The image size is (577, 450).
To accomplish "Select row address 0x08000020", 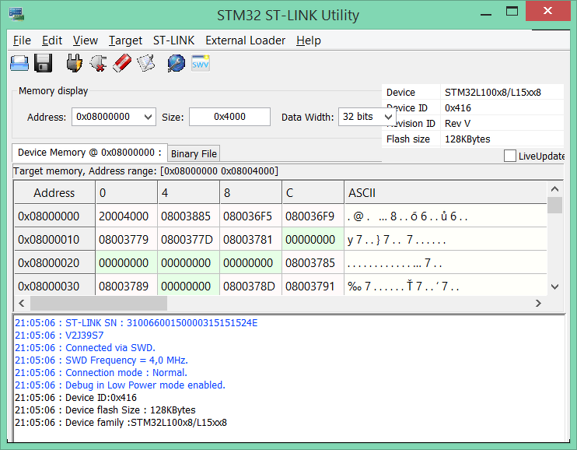I will (54, 263).
